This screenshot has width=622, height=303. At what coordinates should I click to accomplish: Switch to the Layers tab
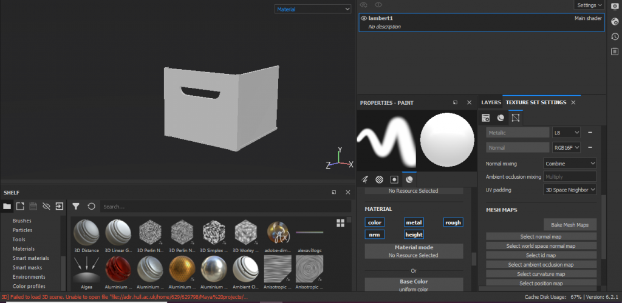point(491,102)
